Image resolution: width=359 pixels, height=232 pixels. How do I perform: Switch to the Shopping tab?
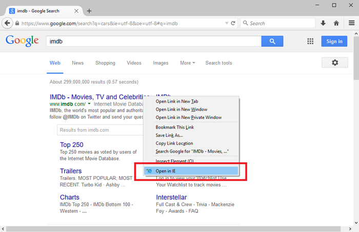tap(105, 63)
